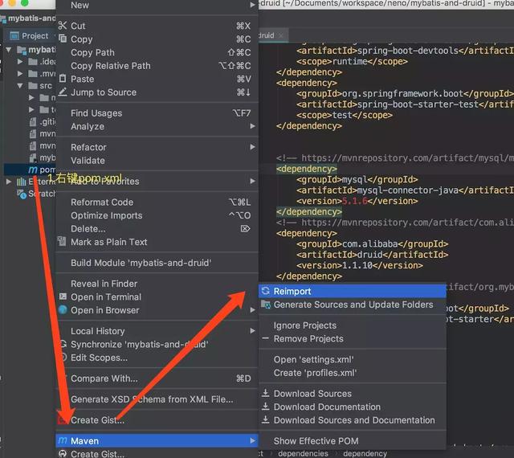Click the External Libraries icon
The width and height of the screenshot is (514, 458).
(22, 182)
